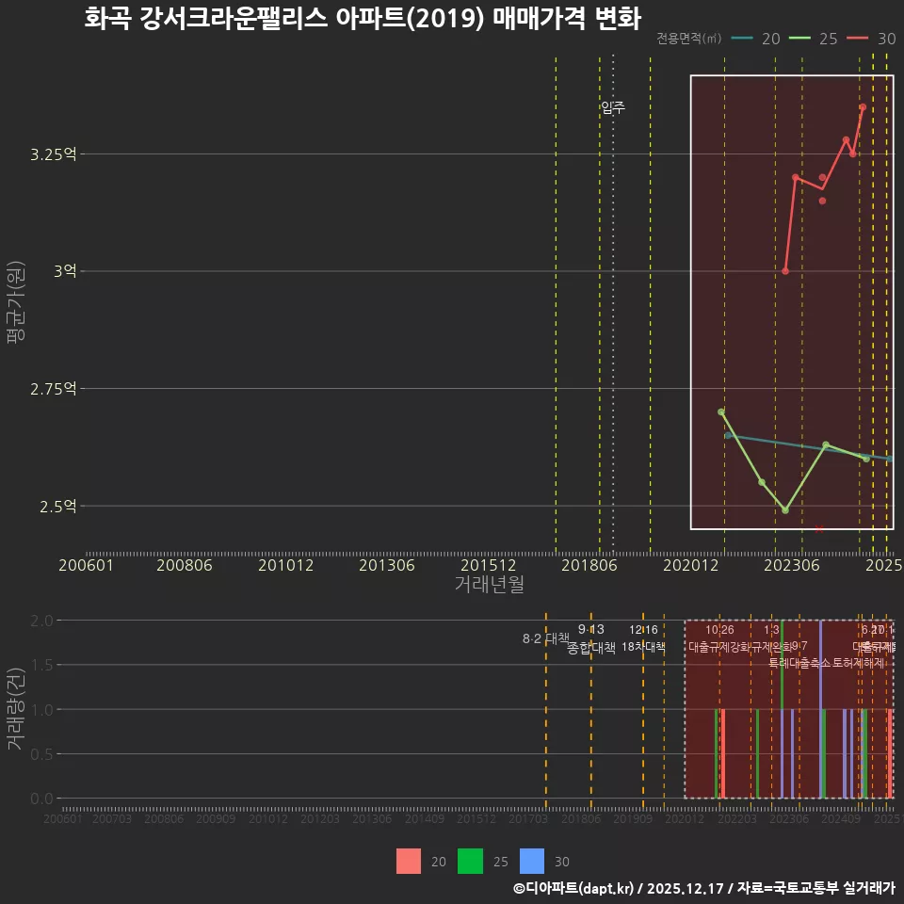Select the red 20 legend swatch below the chart

click(409, 862)
